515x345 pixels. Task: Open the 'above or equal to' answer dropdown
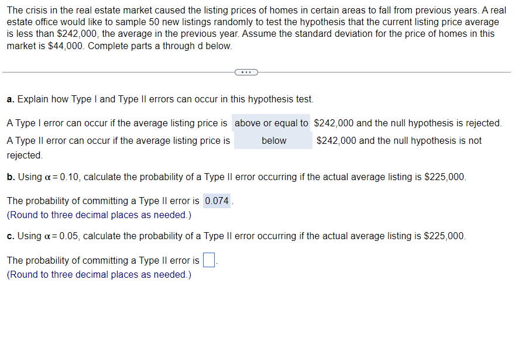[x=271, y=123]
